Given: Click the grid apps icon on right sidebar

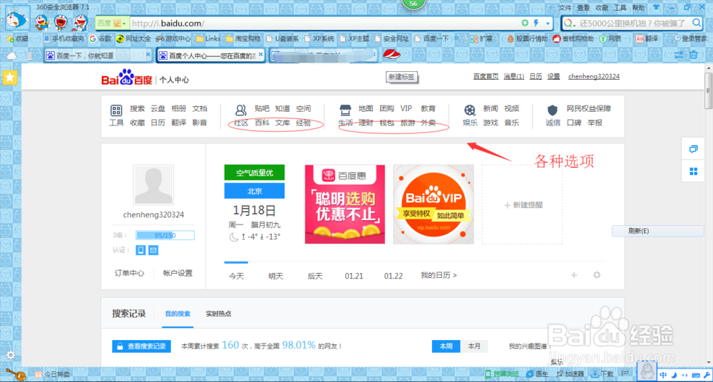Looking at the screenshot, I should tap(694, 171).
